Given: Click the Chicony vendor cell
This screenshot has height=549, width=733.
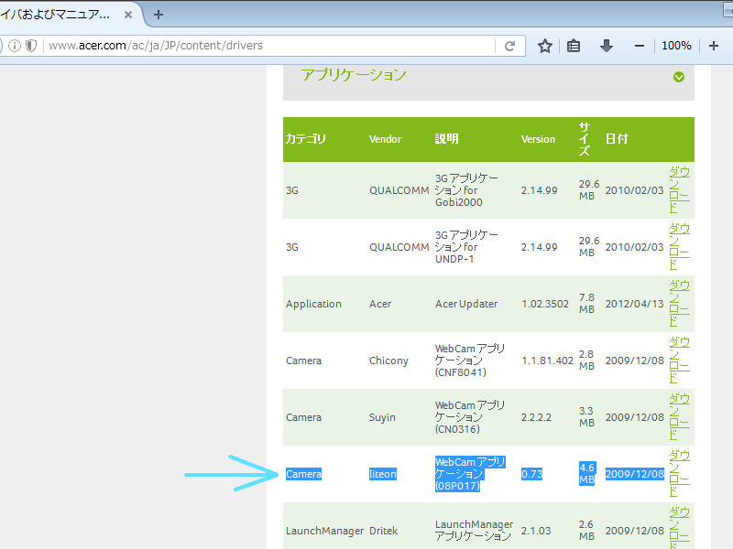Looking at the screenshot, I should [x=388, y=361].
